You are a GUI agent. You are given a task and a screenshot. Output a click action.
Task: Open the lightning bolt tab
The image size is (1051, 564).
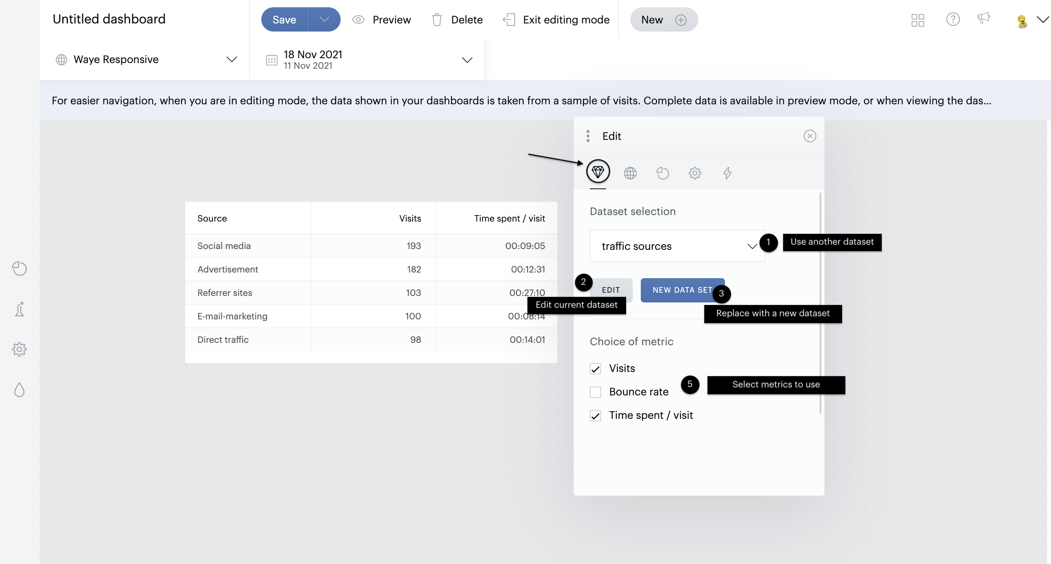pos(727,173)
